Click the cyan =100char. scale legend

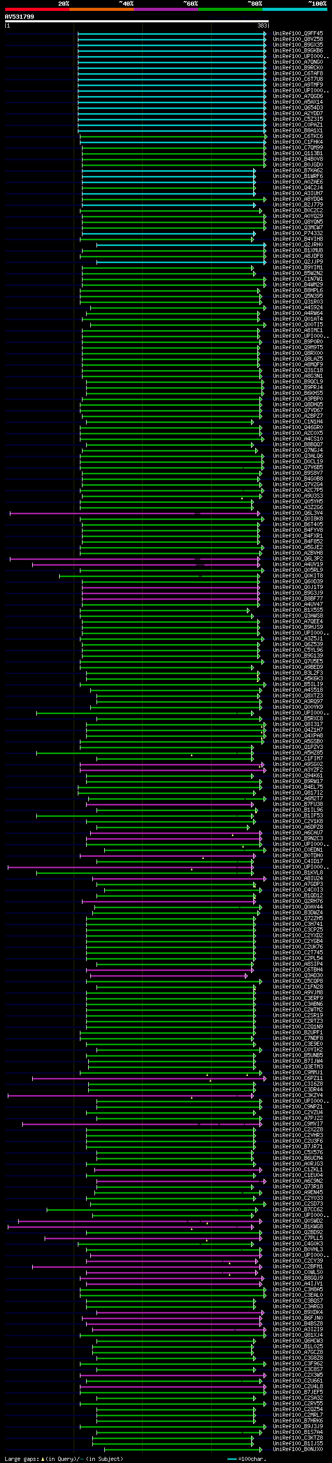click(247, 1458)
